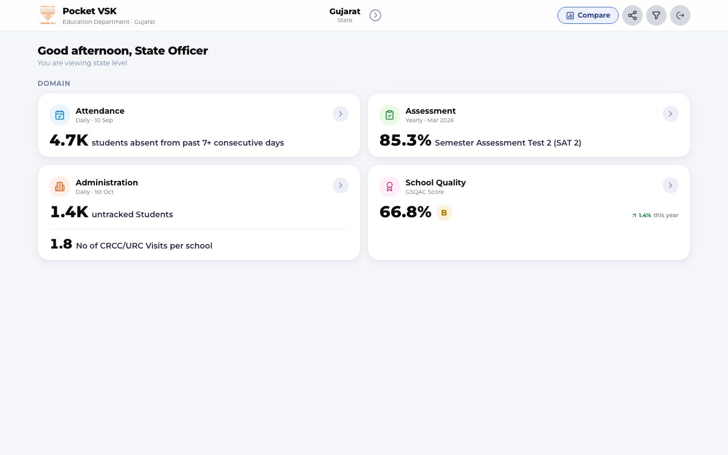Open the filter funnel icon button
This screenshot has height=455, width=728.
pos(656,15)
